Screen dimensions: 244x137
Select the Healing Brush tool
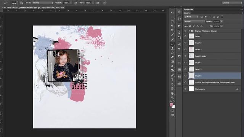pyautogui.click(x=172, y=40)
